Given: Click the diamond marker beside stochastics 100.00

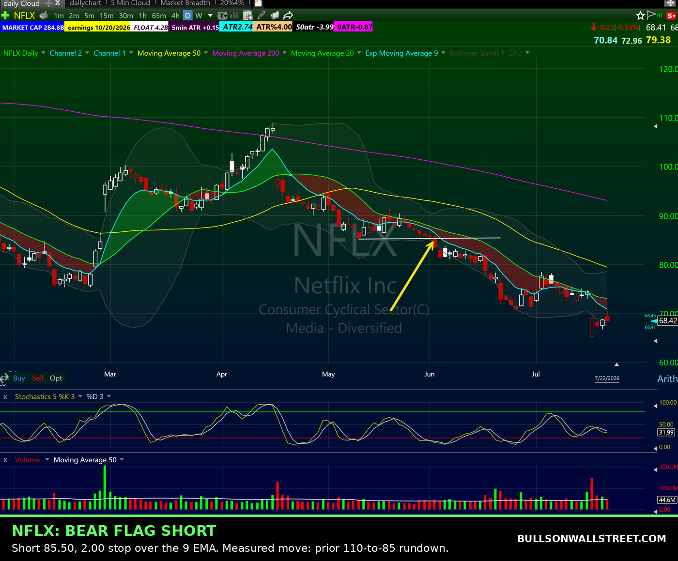Looking at the screenshot, I should (656, 405).
